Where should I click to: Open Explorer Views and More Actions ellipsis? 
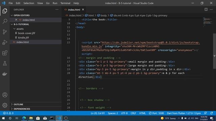(x=57, y=9)
